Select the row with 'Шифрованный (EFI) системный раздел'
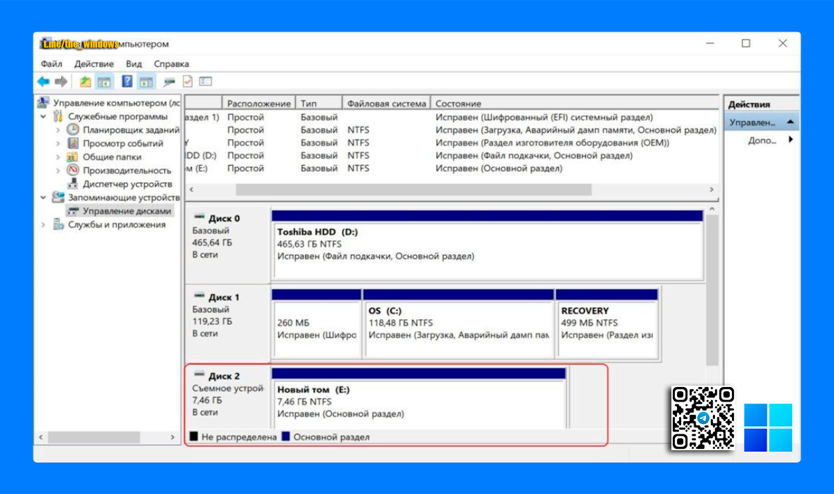The height and width of the screenshot is (494, 834). click(452, 117)
